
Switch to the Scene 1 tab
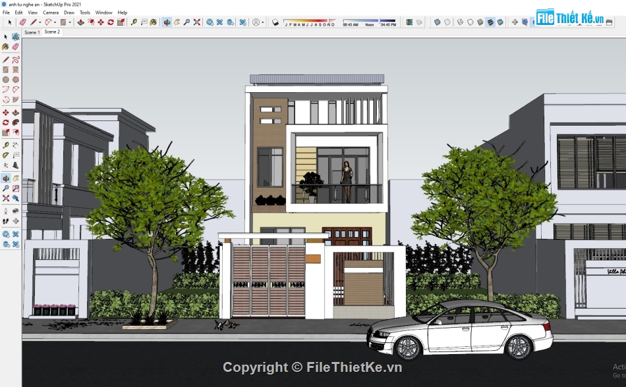[32, 32]
